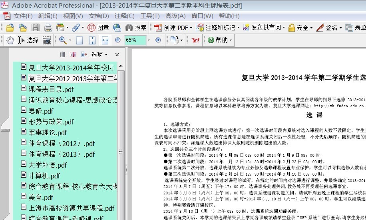Select the Hand tool
Image resolution: width=366 pixels, height=220 pixels.
(x=10, y=40)
